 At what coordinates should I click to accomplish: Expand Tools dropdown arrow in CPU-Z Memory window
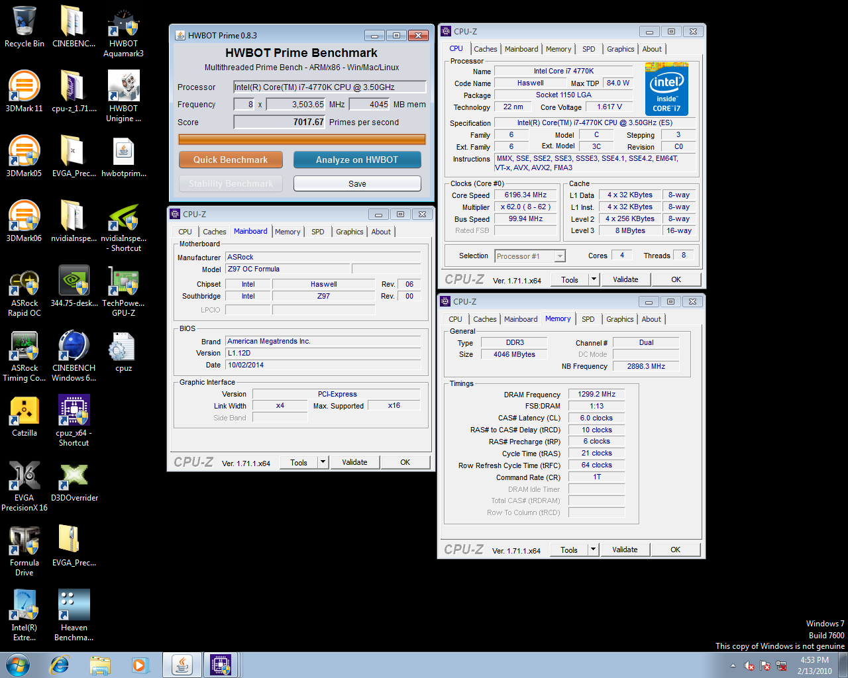[x=594, y=550]
